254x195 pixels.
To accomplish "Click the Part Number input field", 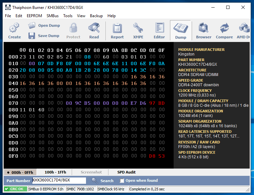I will click(59, 180).
